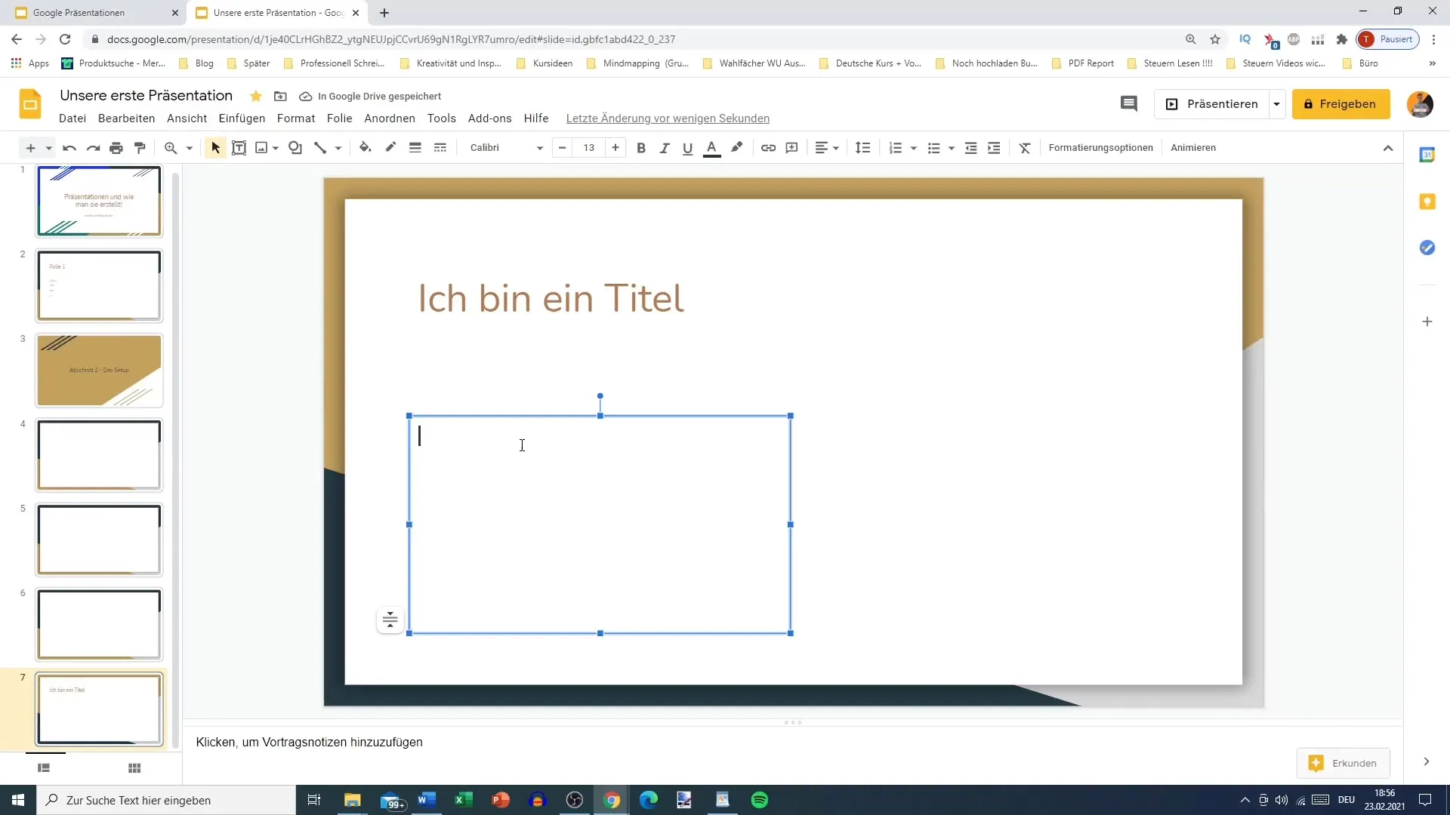Open Google Tasks side panel icon

coord(1427,248)
